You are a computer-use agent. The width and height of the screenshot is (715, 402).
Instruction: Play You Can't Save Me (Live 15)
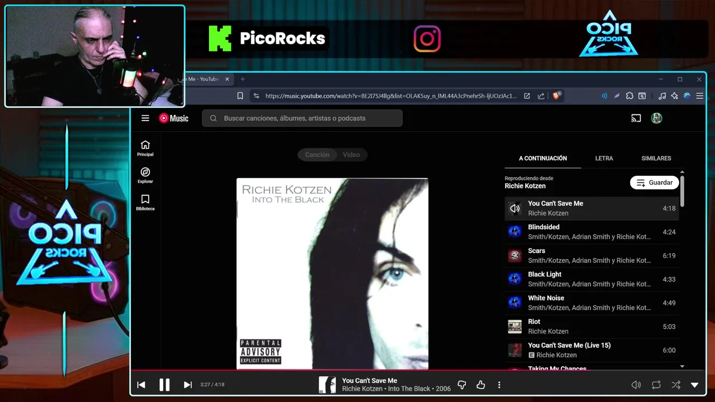pos(592,350)
